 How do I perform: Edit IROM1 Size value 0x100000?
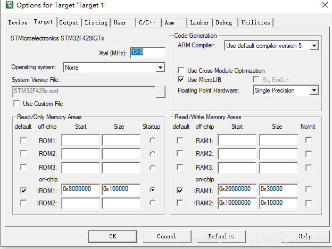tap(121, 189)
